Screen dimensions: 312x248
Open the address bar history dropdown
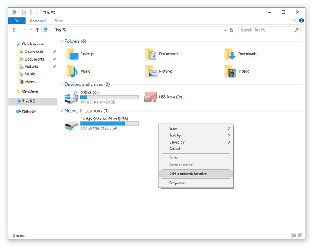click(x=225, y=30)
